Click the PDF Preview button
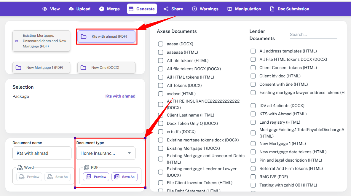This screenshot has width=351, height=196. point(96,177)
